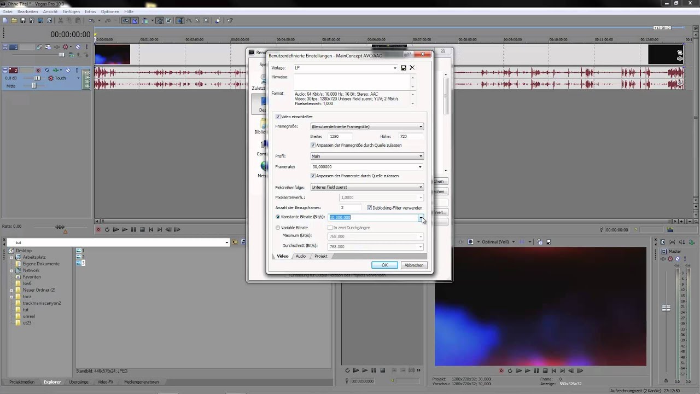
Task: Open preview quality Optimal (Voll) dropdown
Action: (x=515, y=242)
